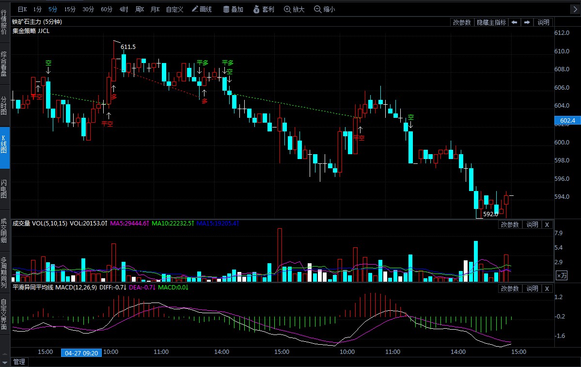Activate the 画线 drawing pencil tool
The image size is (581, 367).
point(202,9)
